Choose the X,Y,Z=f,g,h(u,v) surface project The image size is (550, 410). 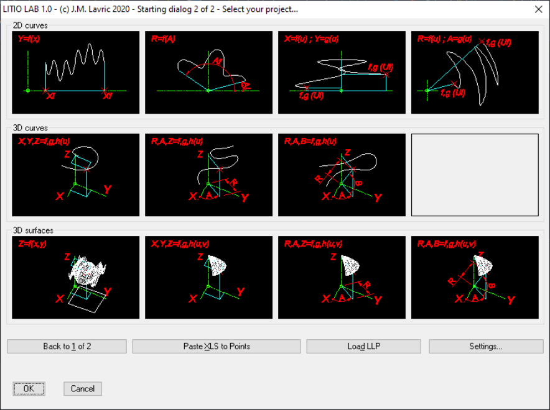click(208, 277)
